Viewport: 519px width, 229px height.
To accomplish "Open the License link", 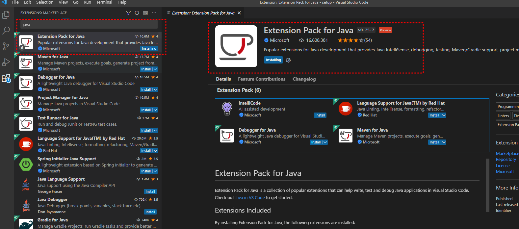I will [x=503, y=166].
